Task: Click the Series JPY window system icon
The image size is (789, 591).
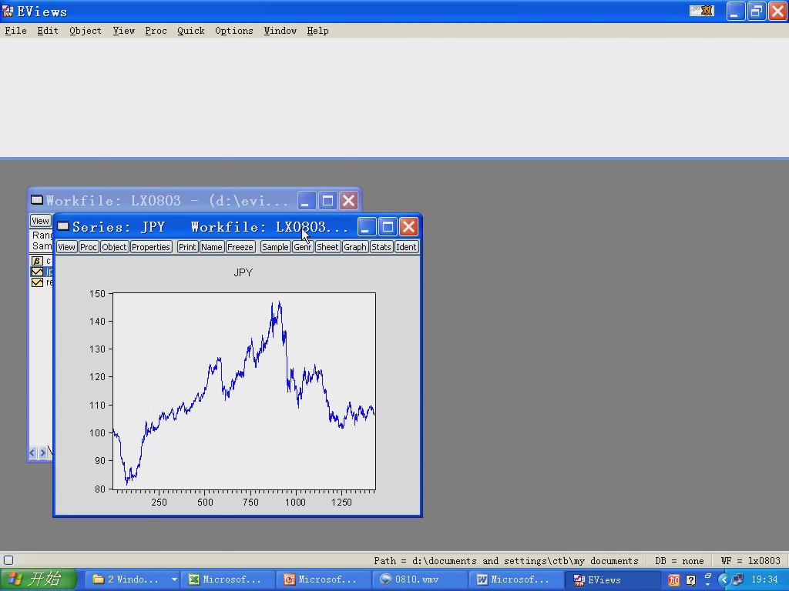Action: tap(63, 227)
